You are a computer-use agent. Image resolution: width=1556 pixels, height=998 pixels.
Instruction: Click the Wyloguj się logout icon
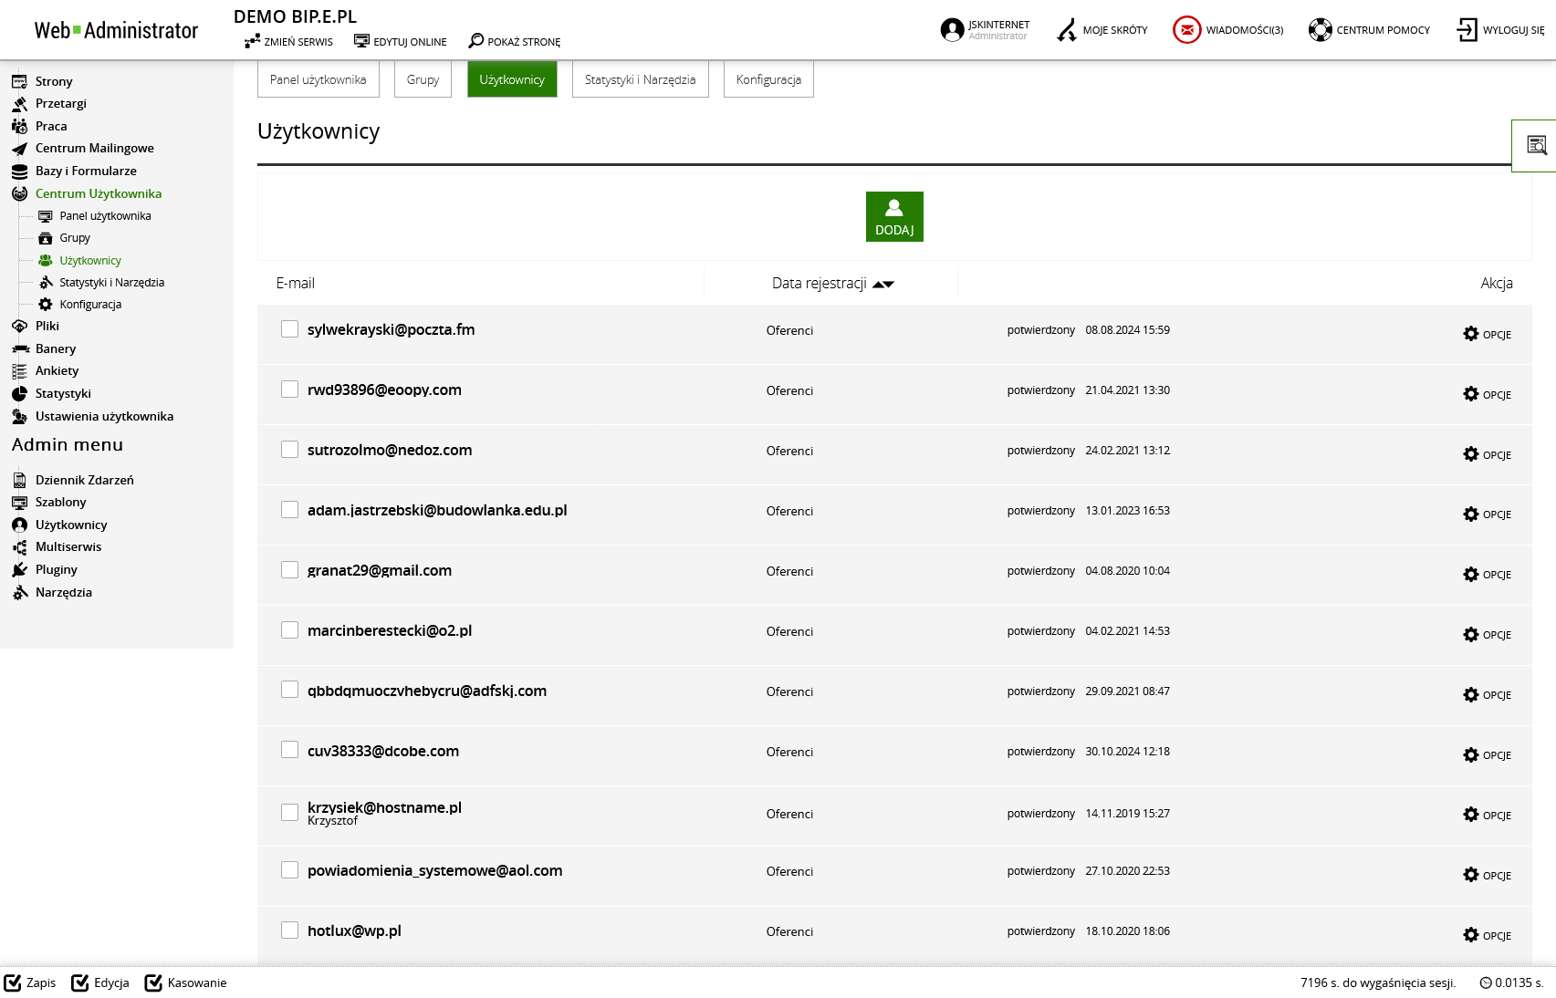1467,30
